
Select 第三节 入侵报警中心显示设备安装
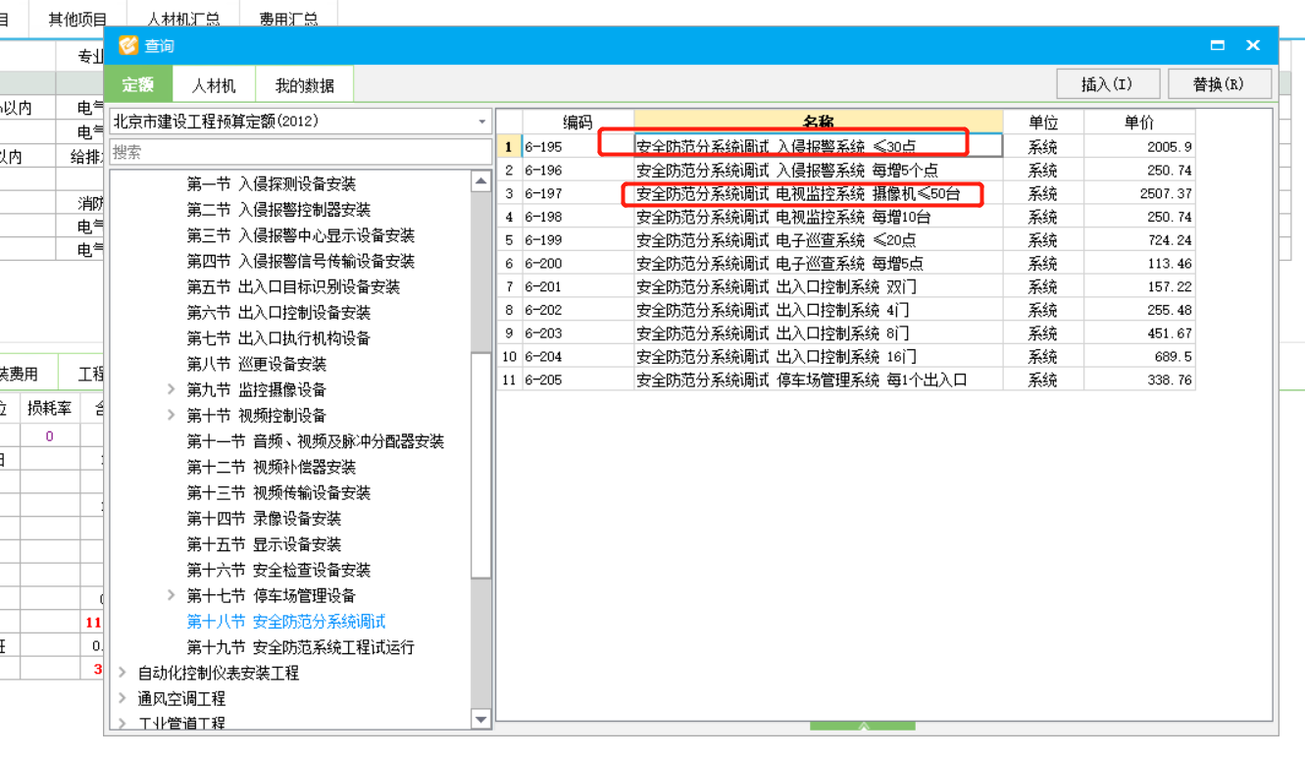click(x=301, y=235)
